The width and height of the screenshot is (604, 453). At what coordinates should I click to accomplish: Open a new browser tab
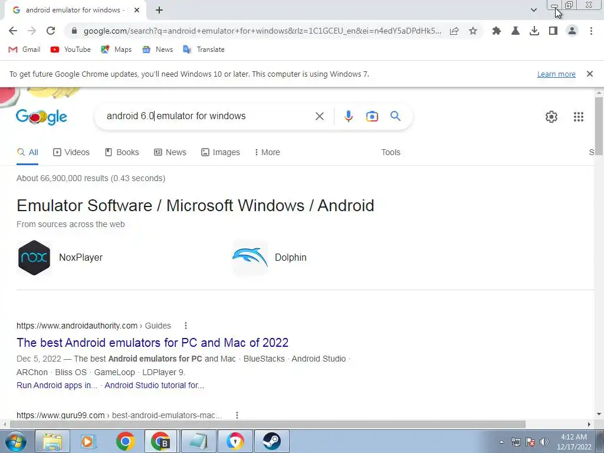159,10
